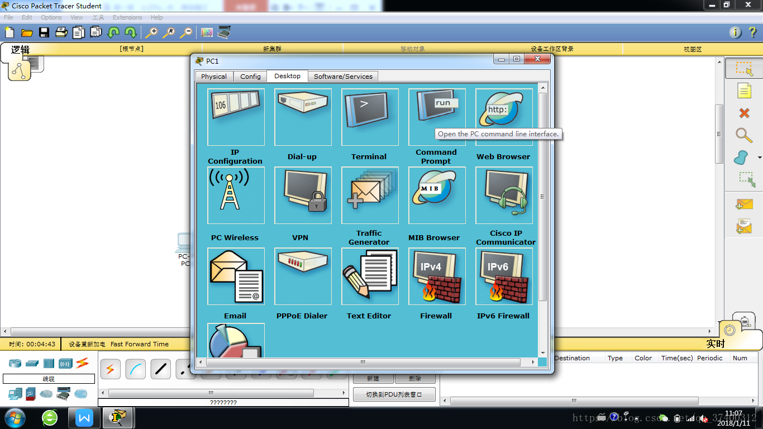Open the Options menu
763x429 pixels.
[x=51, y=17]
